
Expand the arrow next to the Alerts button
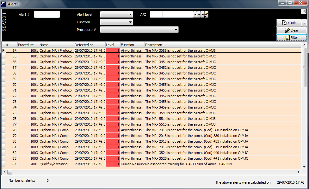pos(305,23)
